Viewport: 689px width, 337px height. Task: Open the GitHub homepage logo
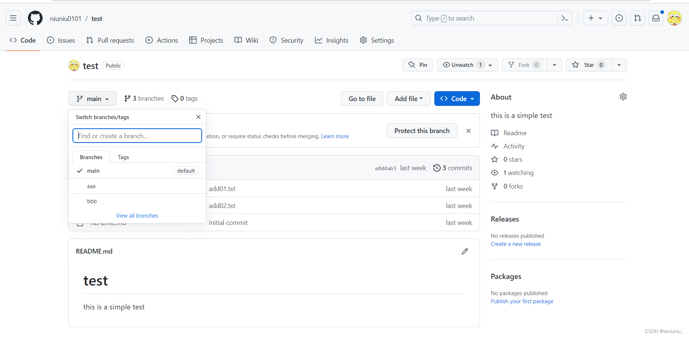(x=35, y=18)
